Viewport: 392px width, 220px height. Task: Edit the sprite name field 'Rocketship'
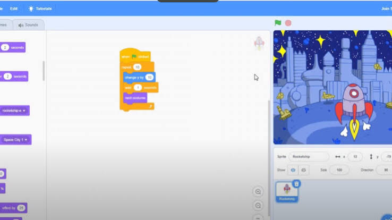(x=309, y=157)
